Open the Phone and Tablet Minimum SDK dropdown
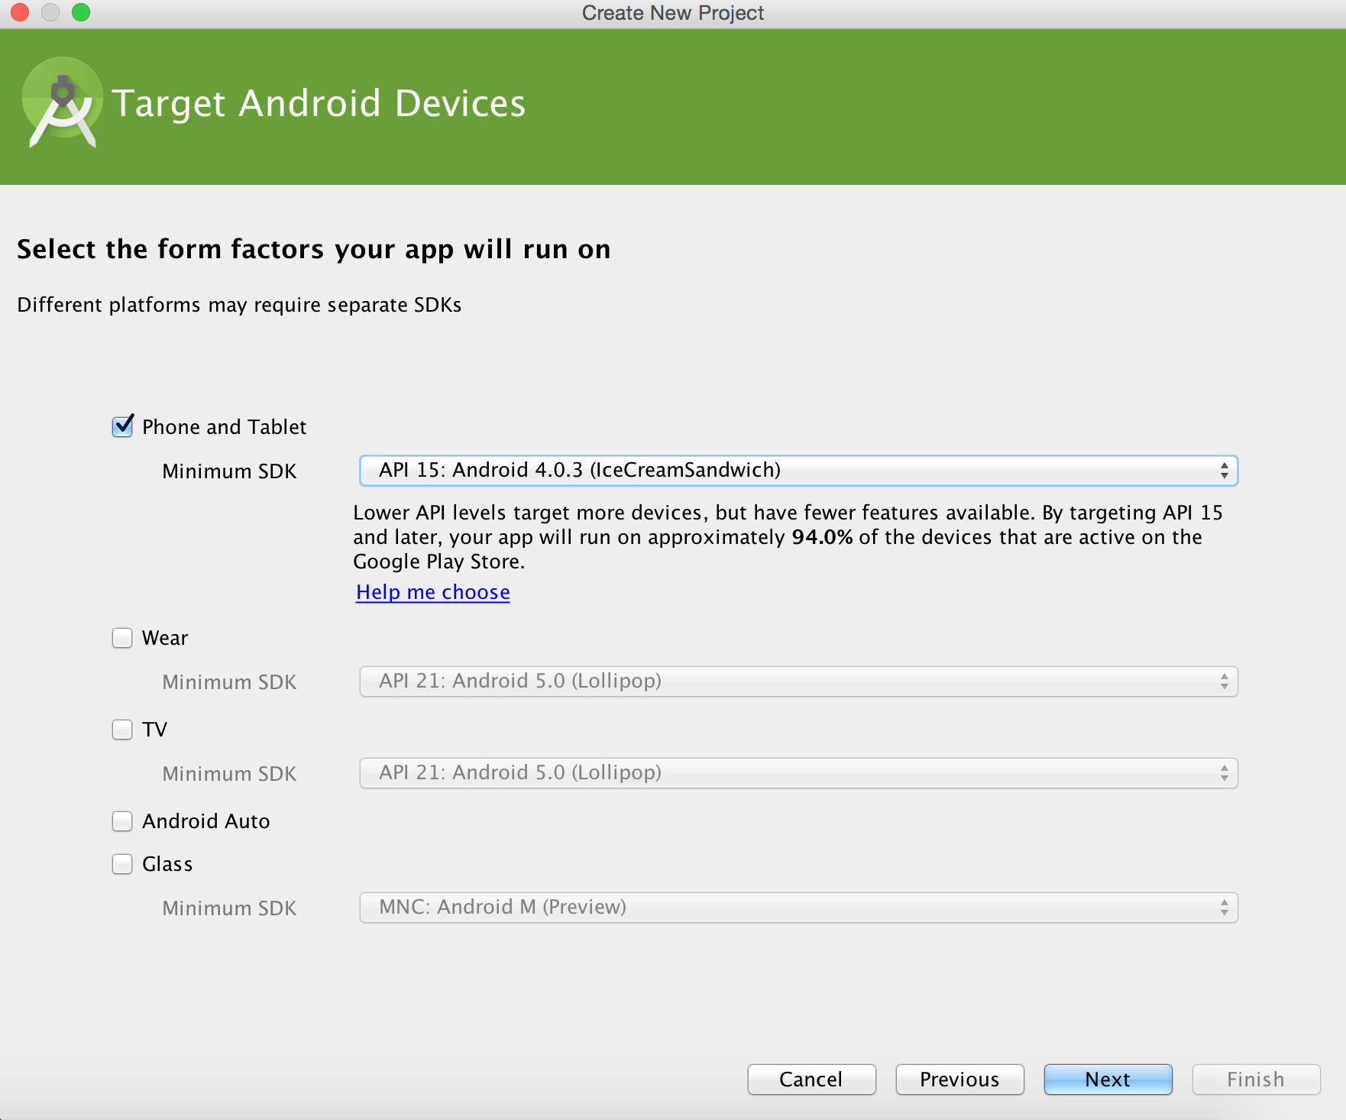This screenshot has width=1346, height=1120. point(798,471)
